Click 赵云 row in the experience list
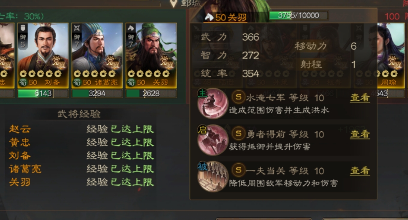408x220 pixels. pyautogui.click(x=81, y=129)
